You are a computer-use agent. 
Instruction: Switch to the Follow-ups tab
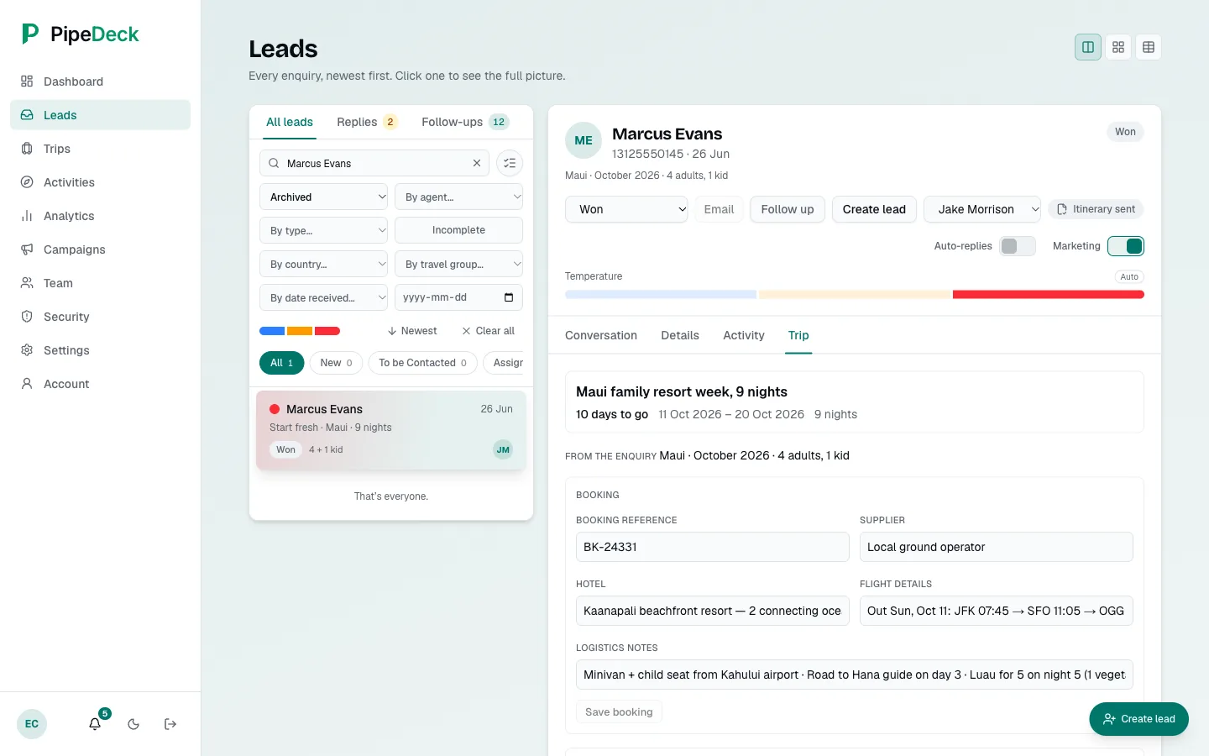tap(465, 122)
